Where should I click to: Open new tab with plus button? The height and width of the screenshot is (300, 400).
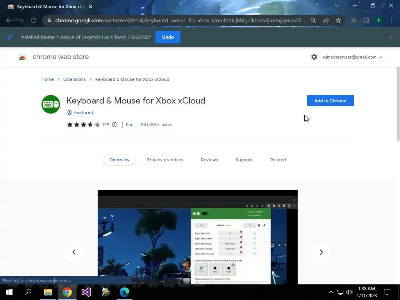[x=105, y=7]
